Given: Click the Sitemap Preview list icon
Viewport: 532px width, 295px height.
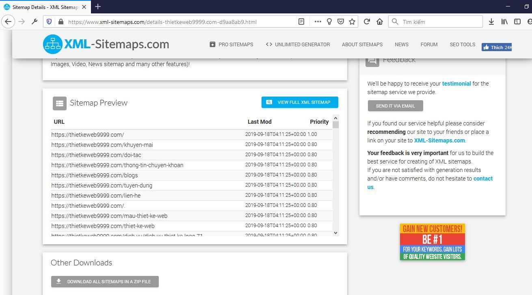Looking at the screenshot, I should pyautogui.click(x=59, y=103).
